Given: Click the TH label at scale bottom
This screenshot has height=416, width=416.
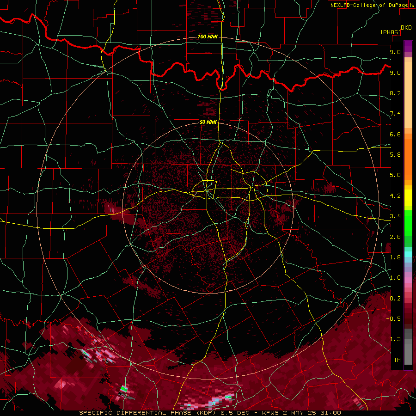Looking at the screenshot, I should (397, 360).
